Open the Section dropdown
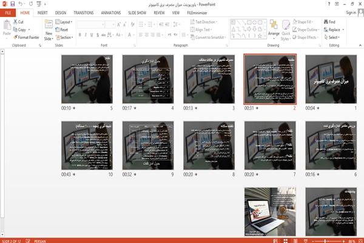 pyautogui.click(x=64, y=37)
